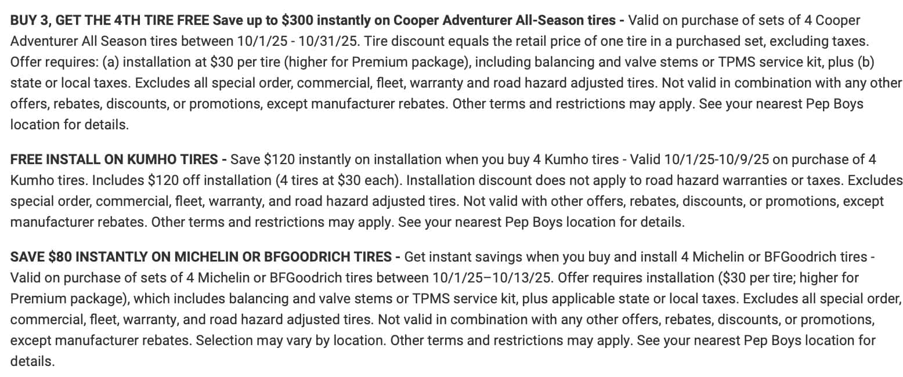Click the bold "Cooper Adventurer All-Season tires" text
The width and height of the screenshot is (903, 377).
tap(504, 20)
